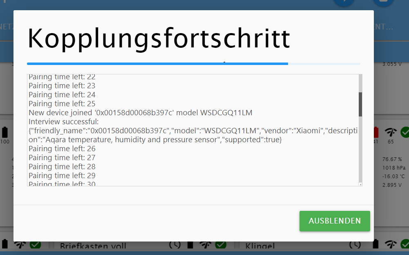Click the 'New device joined' log line

(140, 112)
